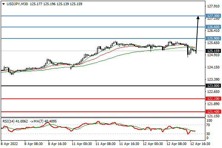Click the 123.390 price axis label
Screen dimensions: 222x148
(x=213, y=80)
